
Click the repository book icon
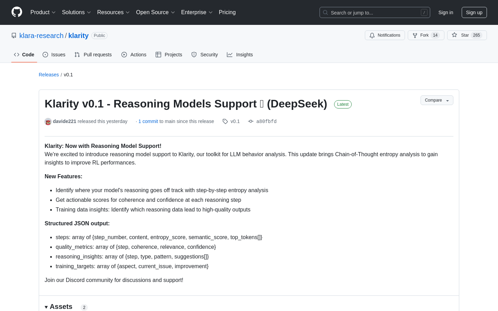(14, 36)
